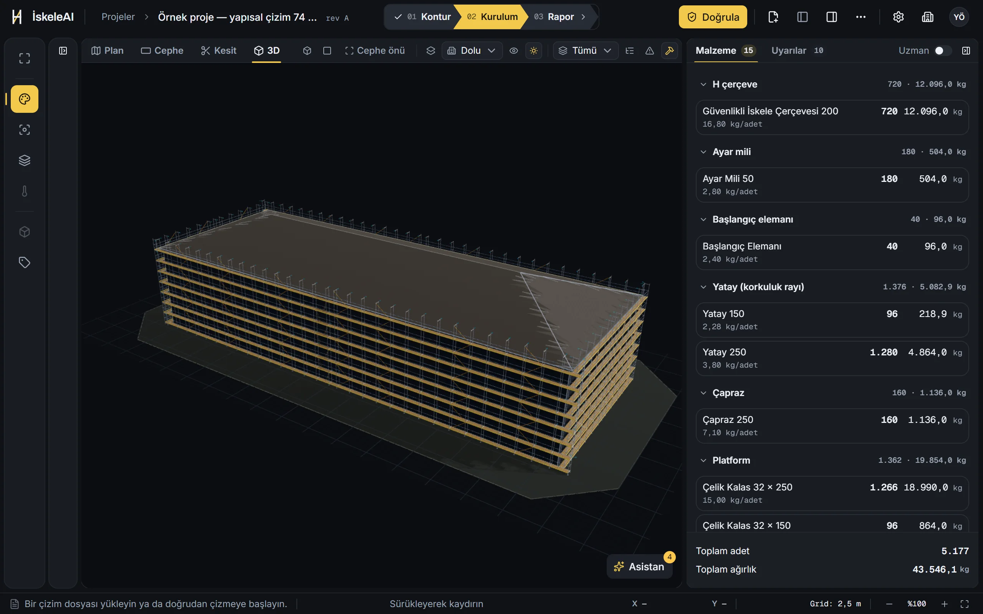Toggle the Uzman expert mode switch
The width and height of the screenshot is (983, 614).
tap(943, 51)
